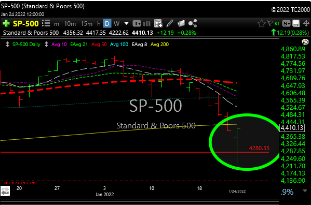Click the EAvg 21 legend label

[x=79, y=45]
